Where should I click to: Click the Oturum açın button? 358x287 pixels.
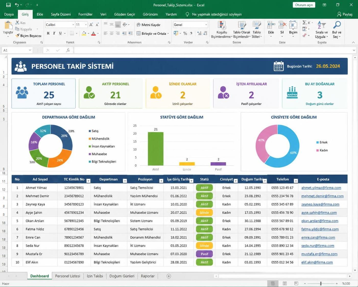(304, 5)
